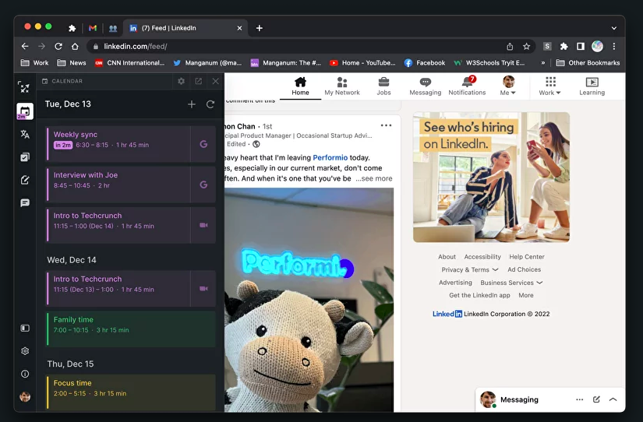
Task: Open the Facebook bookmark
Action: (425, 63)
